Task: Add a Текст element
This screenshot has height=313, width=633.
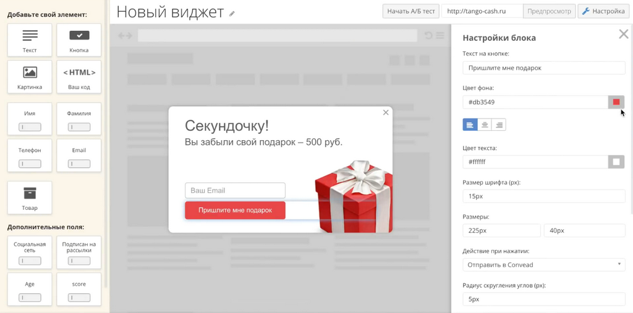Action: [30, 40]
